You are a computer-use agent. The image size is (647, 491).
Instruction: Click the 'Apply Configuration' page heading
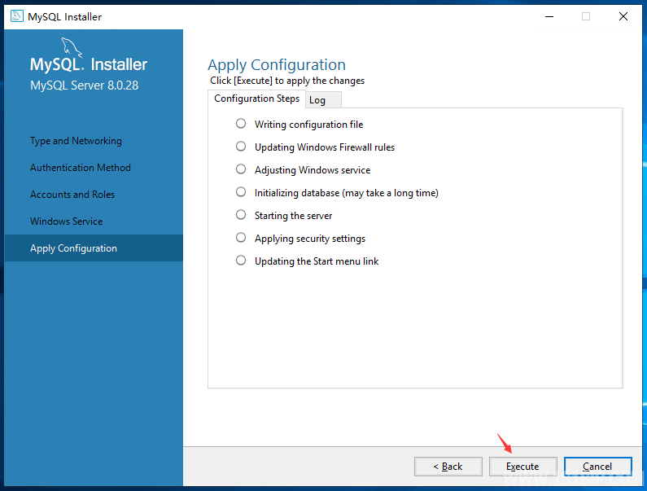(277, 65)
